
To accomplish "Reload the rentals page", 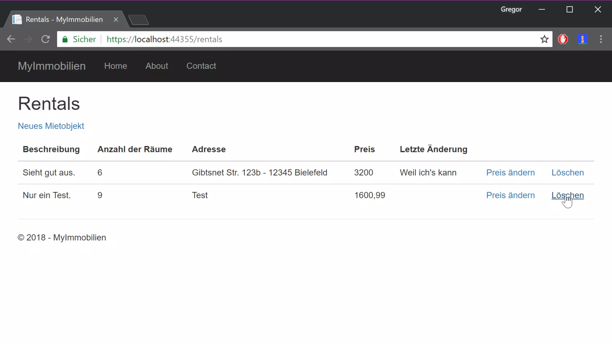I will coord(45,39).
